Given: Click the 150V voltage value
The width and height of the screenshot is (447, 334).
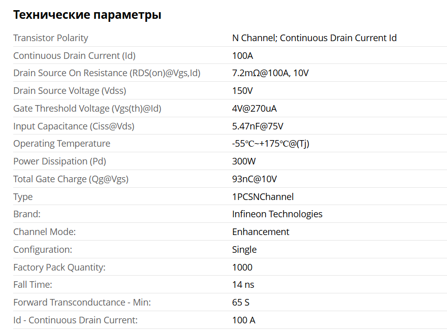Looking at the screenshot, I should tap(242, 91).
